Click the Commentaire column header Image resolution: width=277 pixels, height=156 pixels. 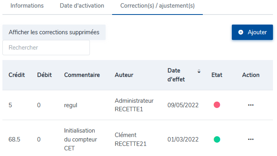pyautogui.click(x=82, y=75)
